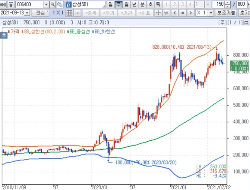Click the green 750,000 current price tag
The height and width of the screenshot is (190, 250).
click(239, 66)
